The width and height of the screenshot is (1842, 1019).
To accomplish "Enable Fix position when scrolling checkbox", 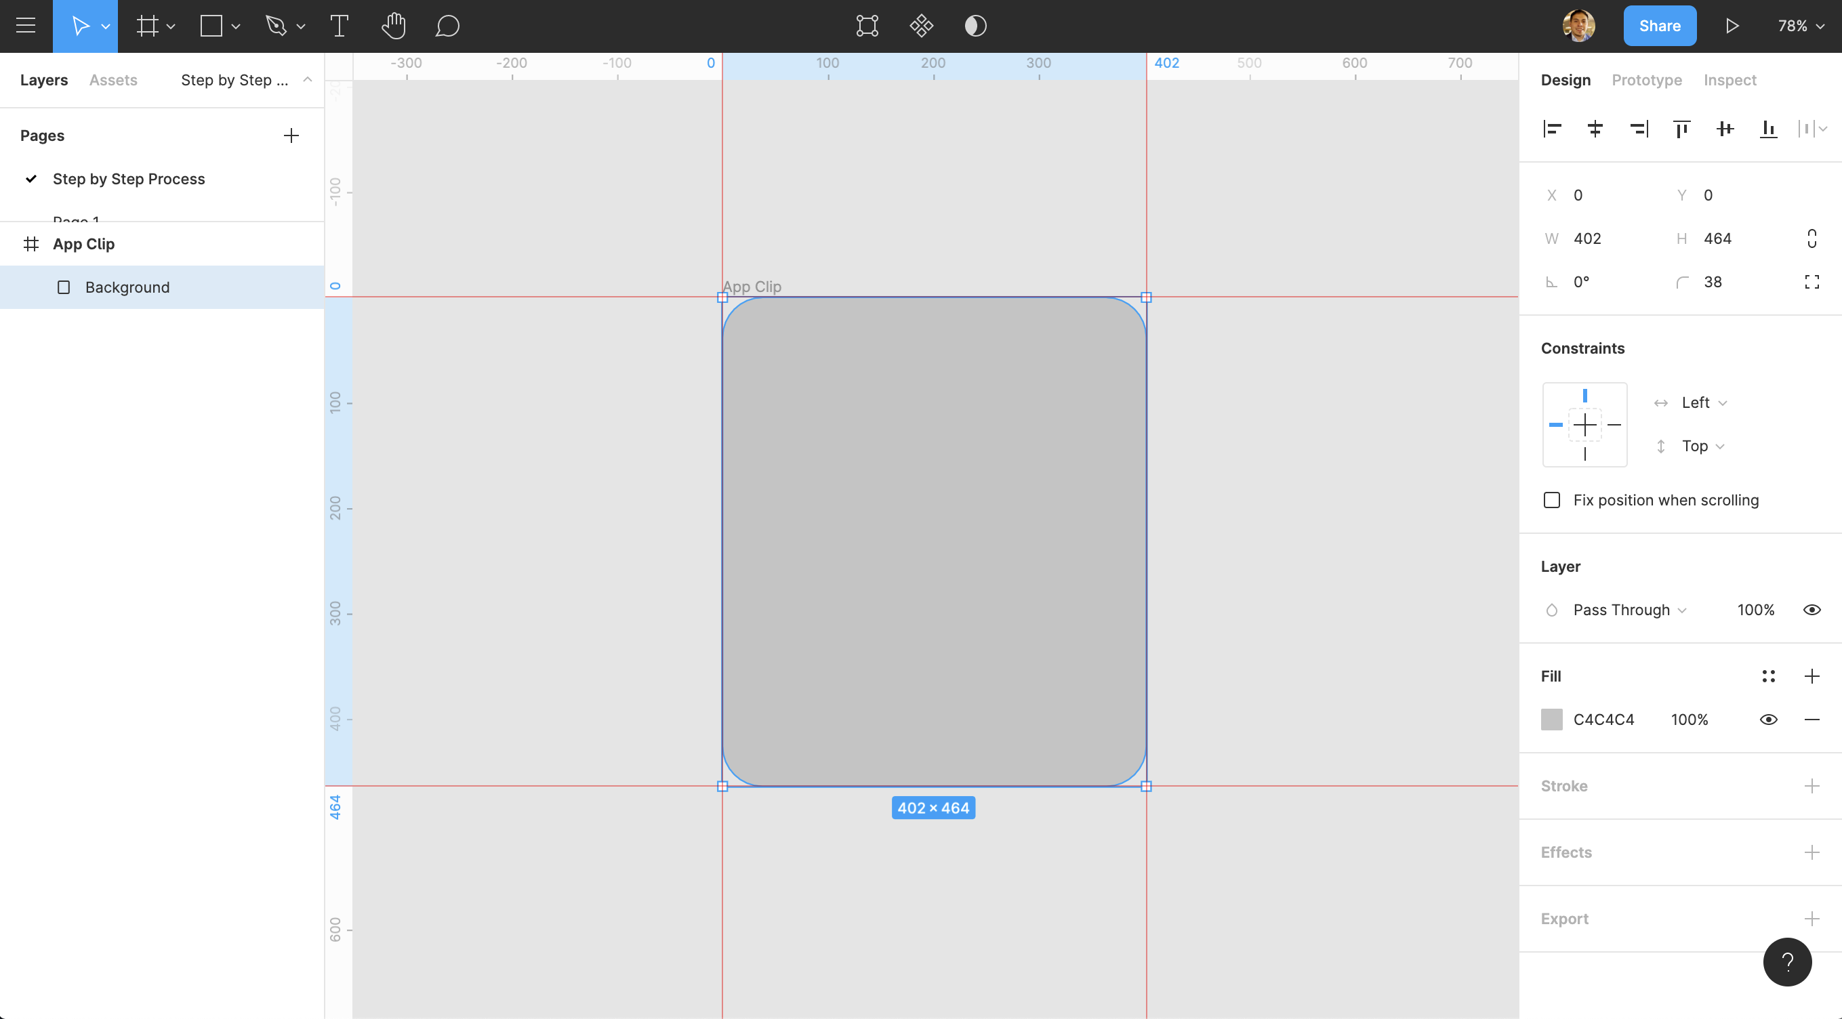I will (1552, 499).
